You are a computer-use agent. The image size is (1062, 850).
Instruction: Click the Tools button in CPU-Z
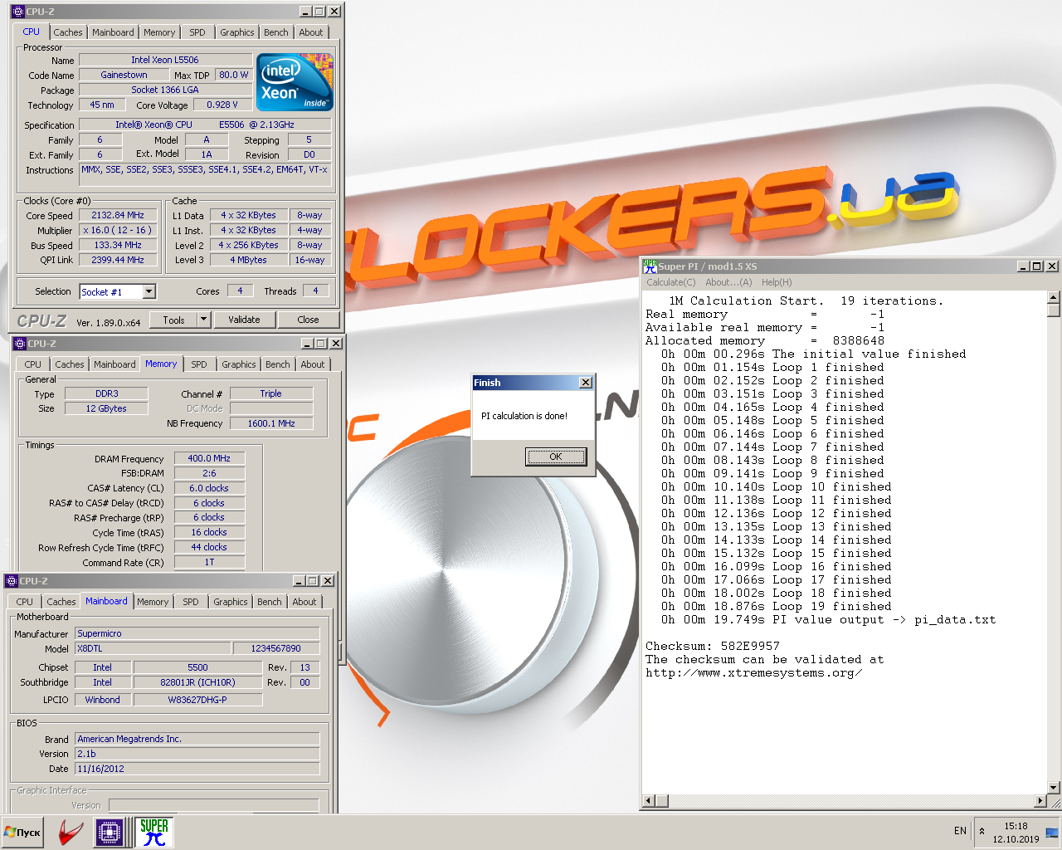[x=173, y=320]
